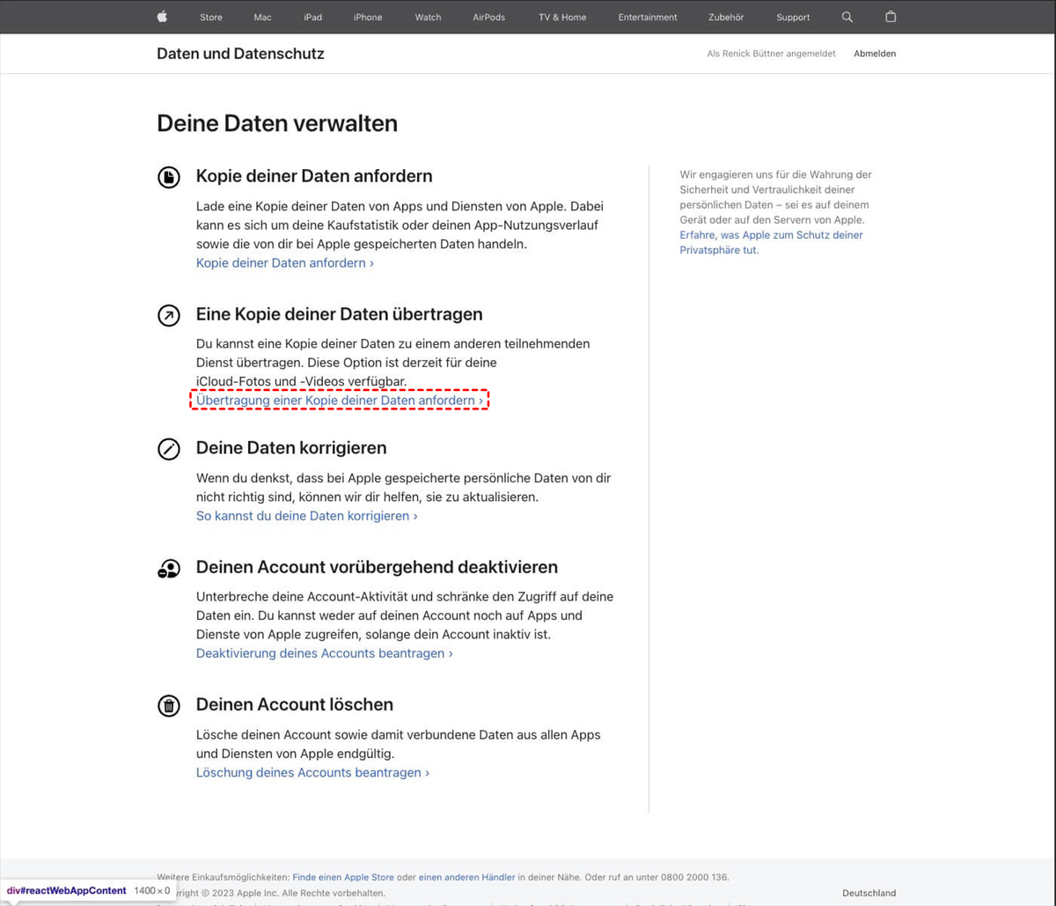Click the 'Deine Daten korrigieren' heading
The height and width of the screenshot is (906, 1056).
coord(291,448)
